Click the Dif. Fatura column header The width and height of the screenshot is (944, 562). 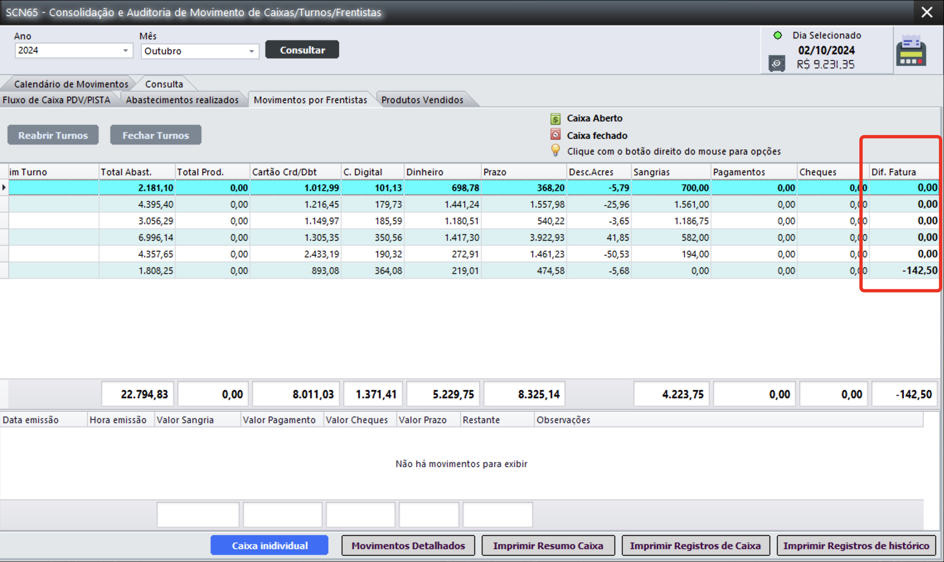(x=904, y=172)
